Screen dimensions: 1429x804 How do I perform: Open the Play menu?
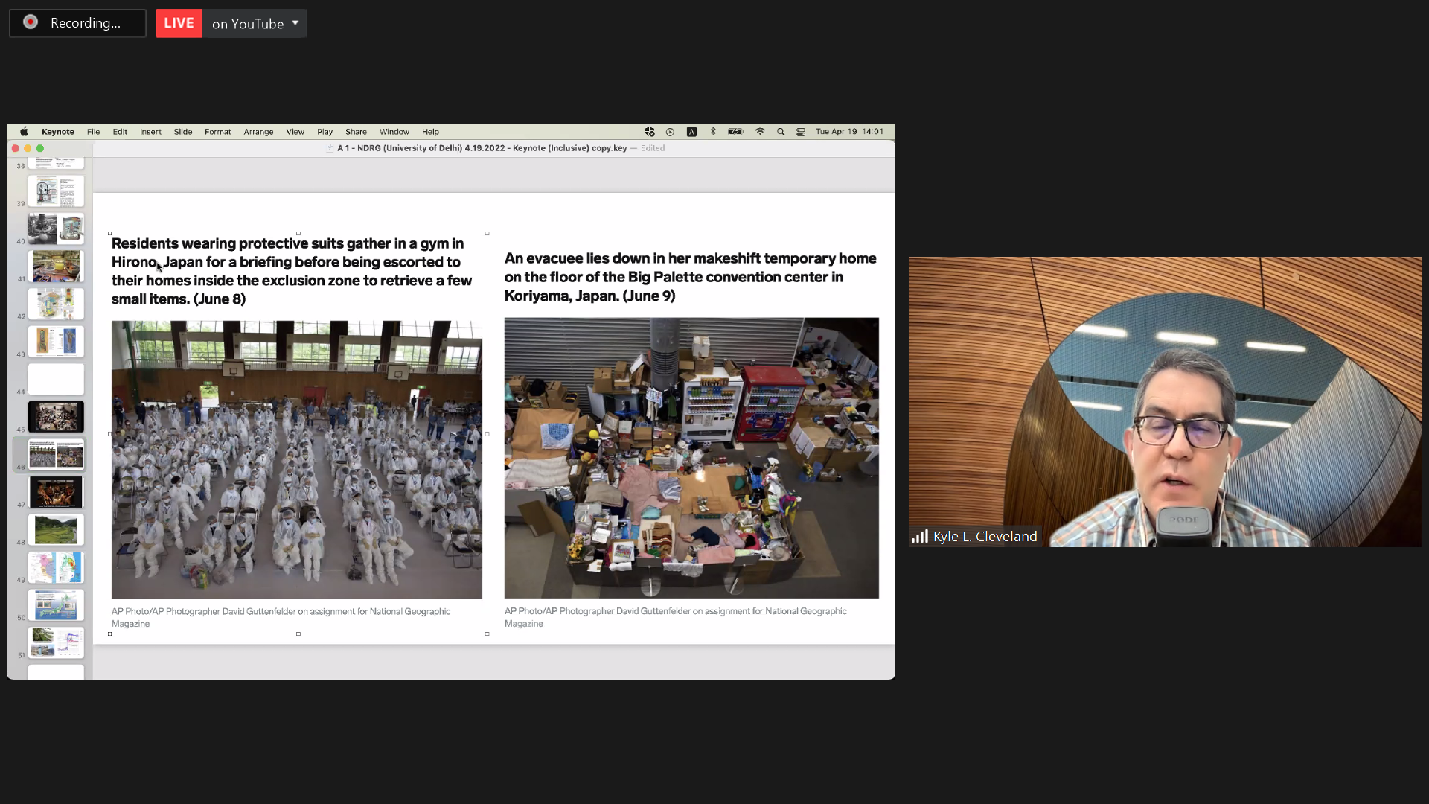pyautogui.click(x=325, y=132)
